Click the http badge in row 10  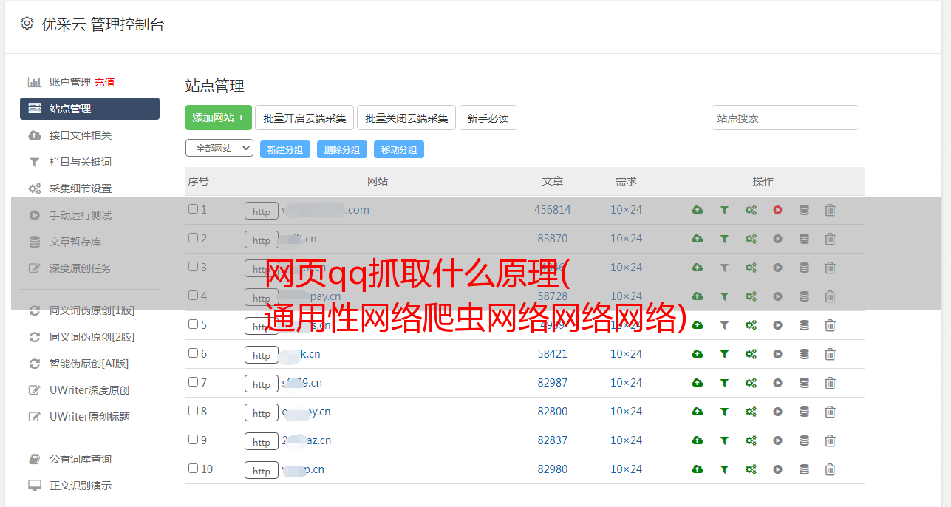pos(262,471)
